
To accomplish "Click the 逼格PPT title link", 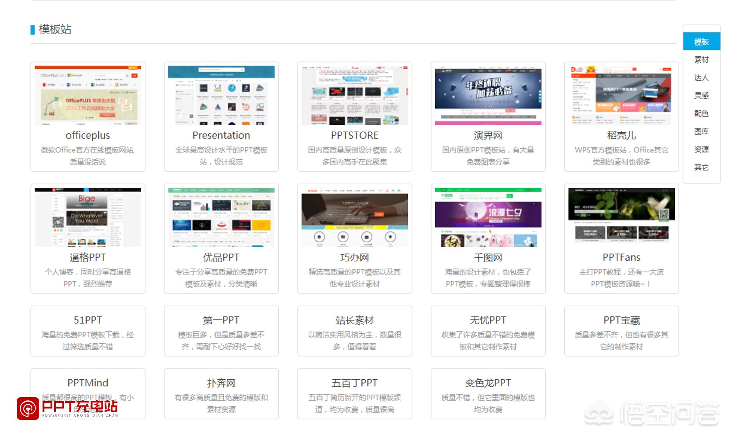I will (x=88, y=258).
